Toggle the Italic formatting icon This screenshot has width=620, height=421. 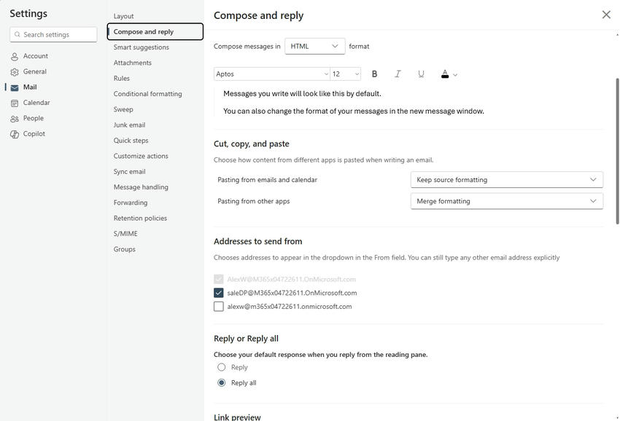(x=398, y=74)
